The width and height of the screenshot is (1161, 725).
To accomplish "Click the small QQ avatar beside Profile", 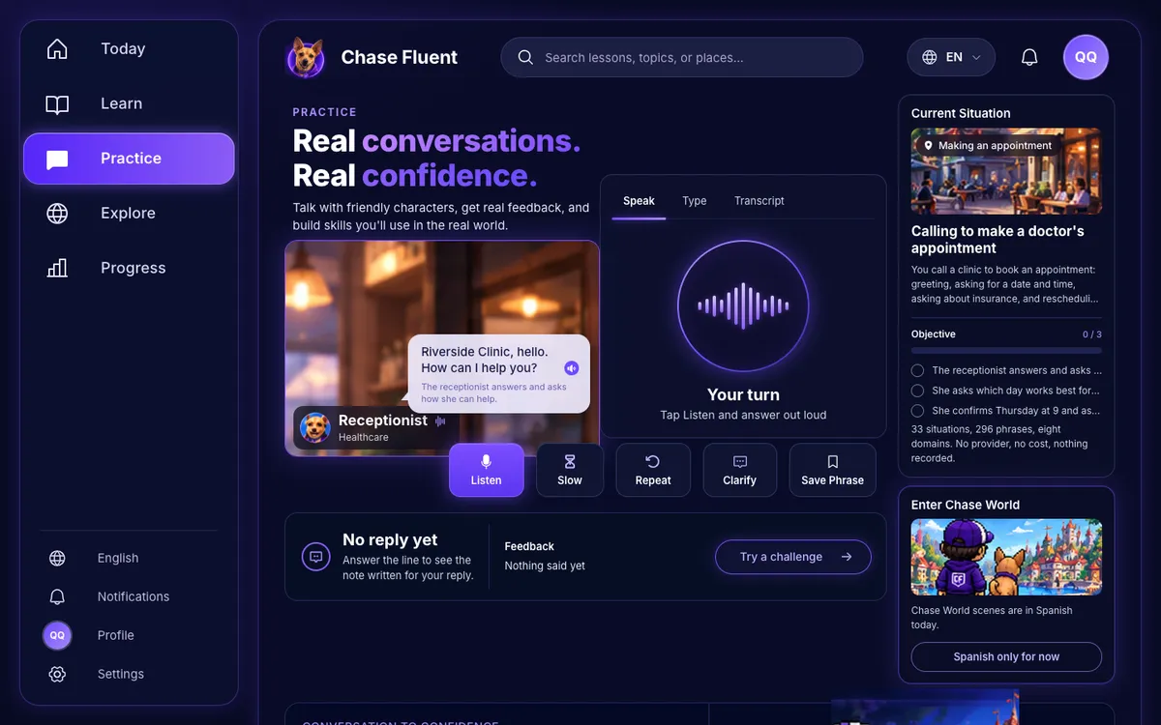I will (x=57, y=635).
